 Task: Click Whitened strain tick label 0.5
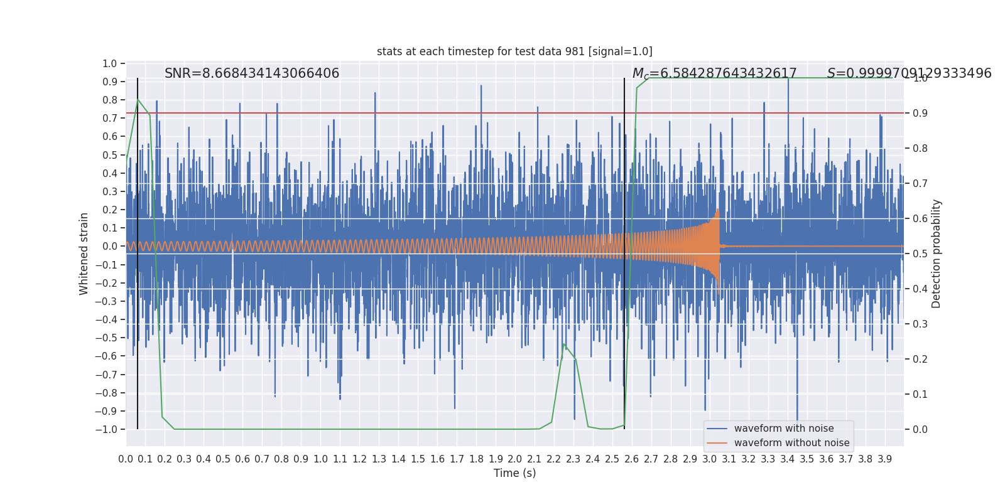click(x=110, y=155)
